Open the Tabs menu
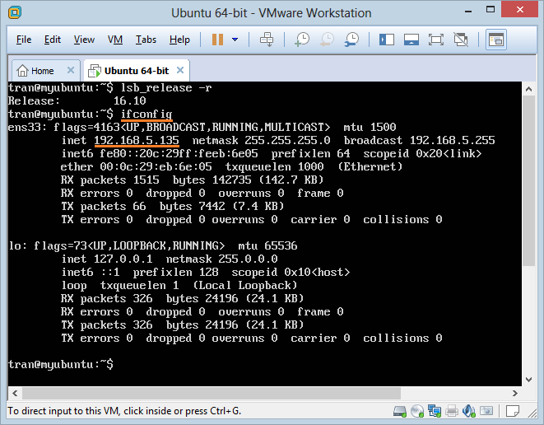544x425 pixels. click(146, 40)
